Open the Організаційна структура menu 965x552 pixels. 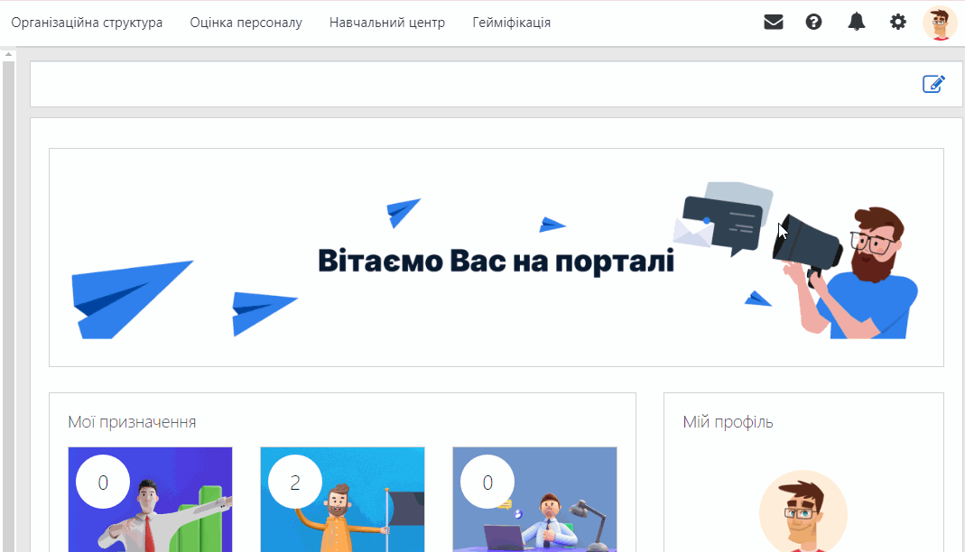(x=87, y=23)
